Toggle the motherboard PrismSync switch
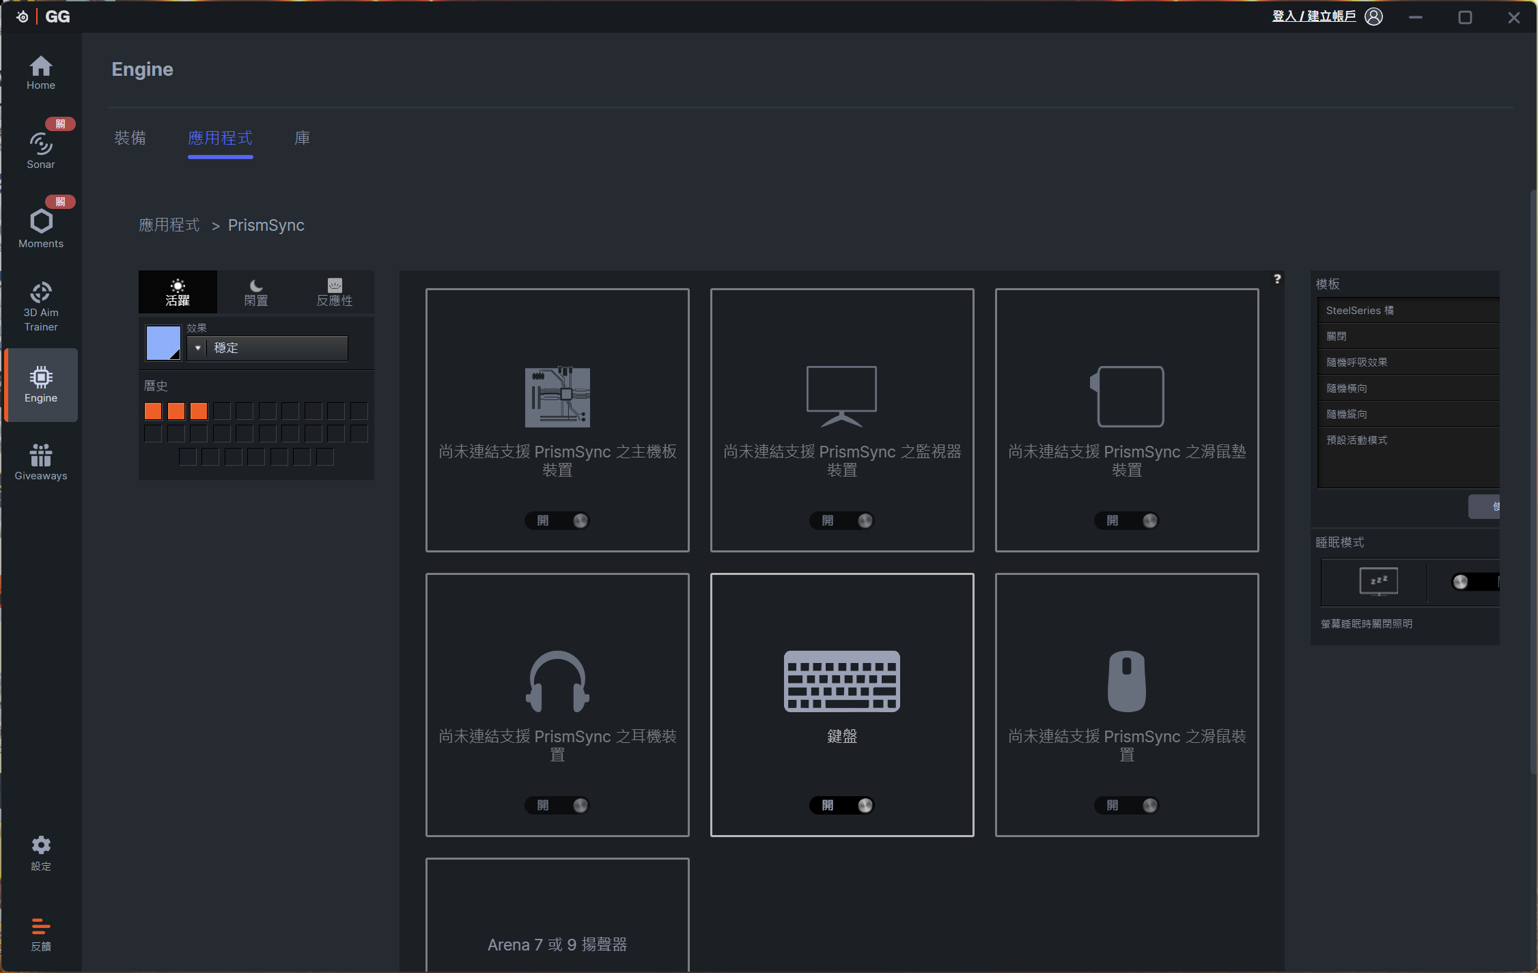 557,520
